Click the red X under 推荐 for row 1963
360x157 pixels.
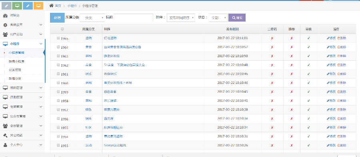point(292,56)
